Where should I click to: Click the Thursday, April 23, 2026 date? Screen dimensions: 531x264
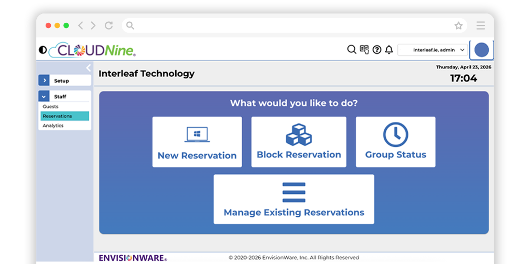click(x=464, y=67)
